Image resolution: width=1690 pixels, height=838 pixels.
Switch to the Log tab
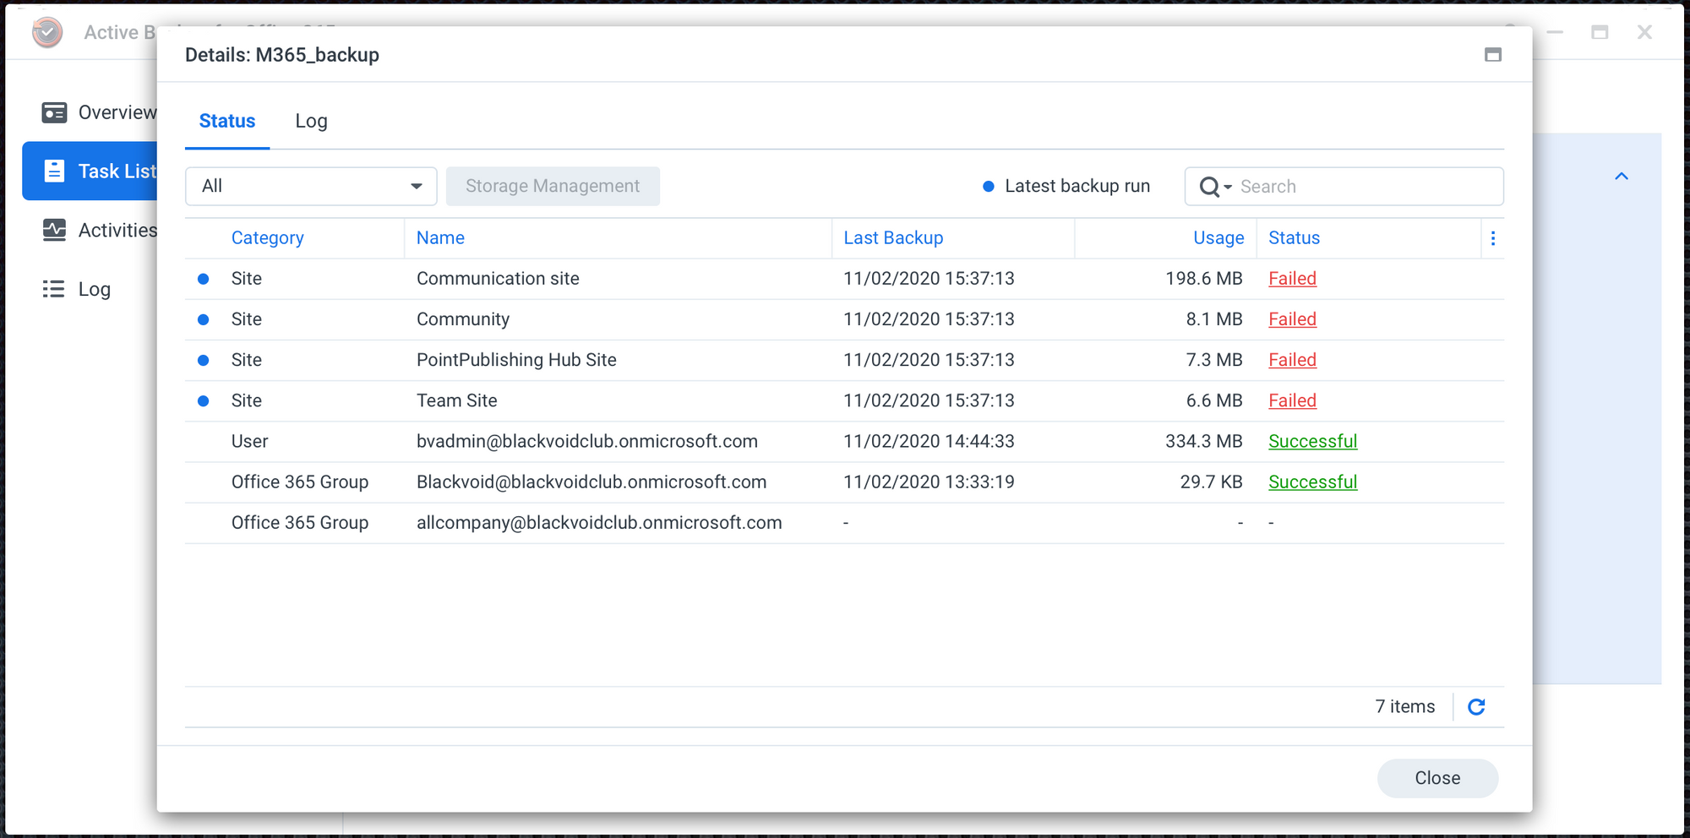point(311,121)
